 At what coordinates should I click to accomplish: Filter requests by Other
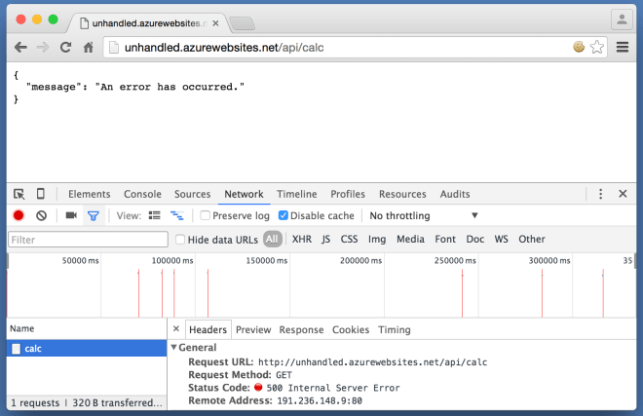(x=532, y=240)
